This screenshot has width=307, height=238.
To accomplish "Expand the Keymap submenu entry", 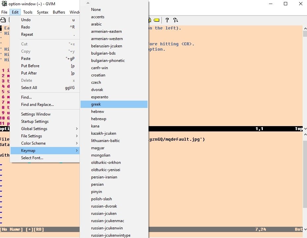I will (45, 151).
